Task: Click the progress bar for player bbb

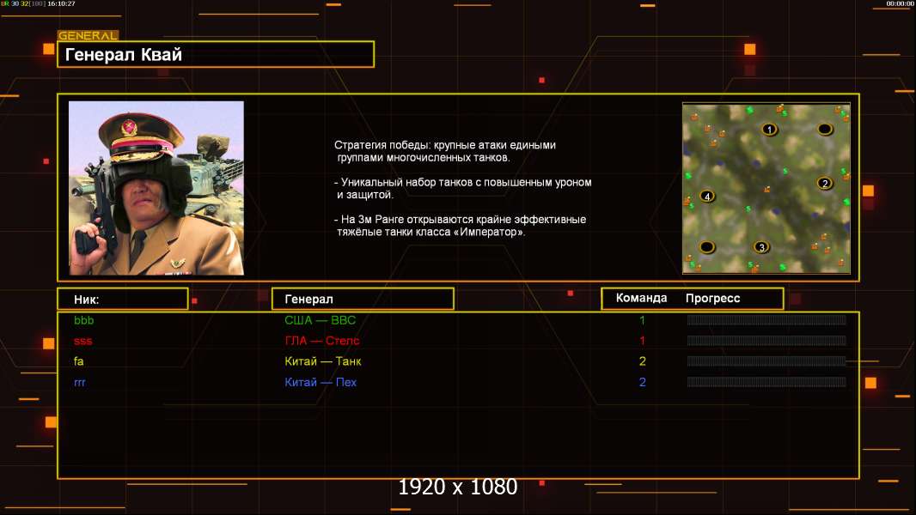Action: pos(766,319)
